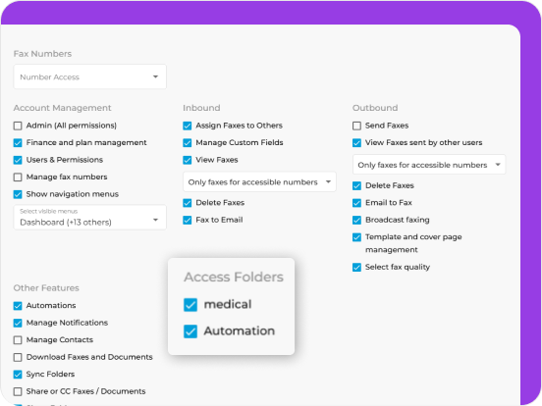Uncheck Select fax quality option
The height and width of the screenshot is (406, 542).
(x=356, y=267)
